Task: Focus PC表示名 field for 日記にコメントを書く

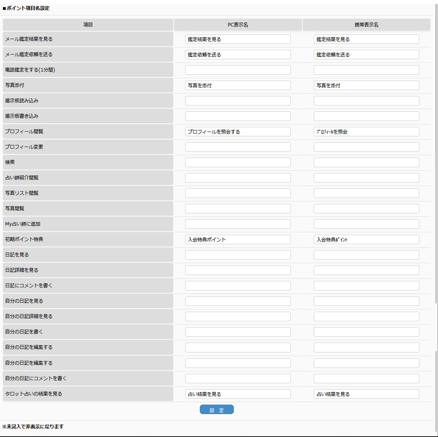Action: pos(238,286)
